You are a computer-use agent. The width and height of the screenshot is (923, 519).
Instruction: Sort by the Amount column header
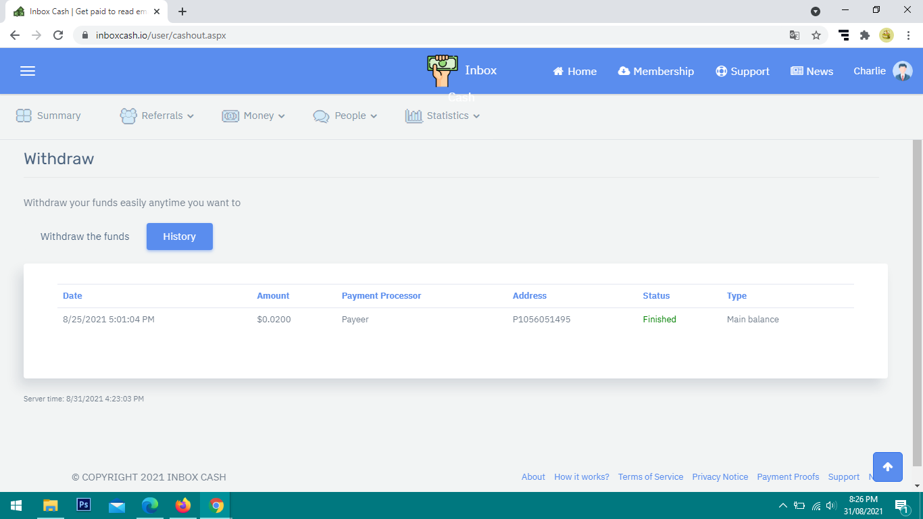coord(273,296)
